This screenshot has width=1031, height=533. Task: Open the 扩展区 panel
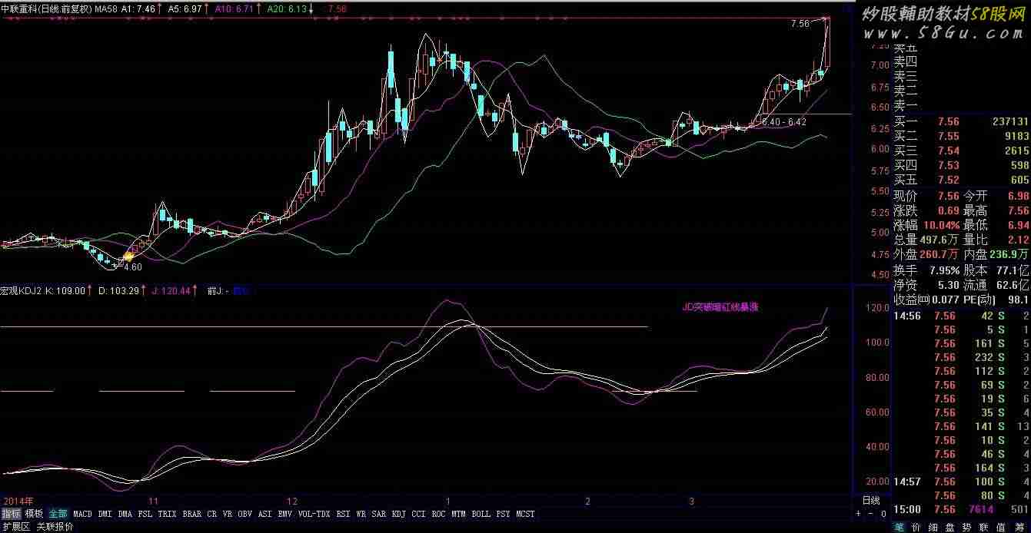tap(15, 527)
